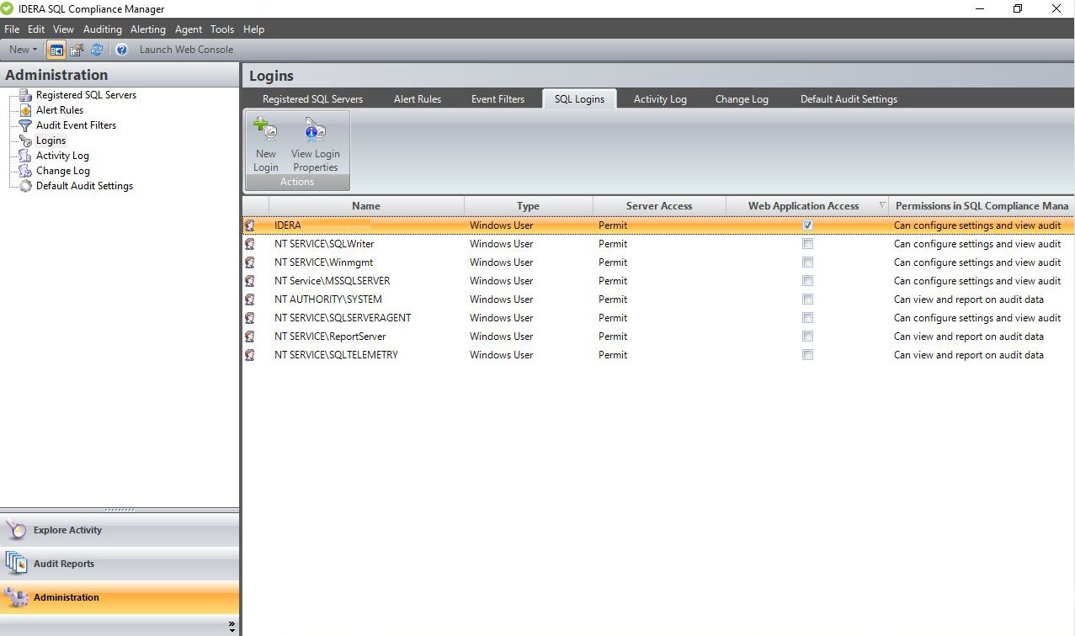Sort by the Name column header
1075x636 pixels.
click(x=366, y=205)
